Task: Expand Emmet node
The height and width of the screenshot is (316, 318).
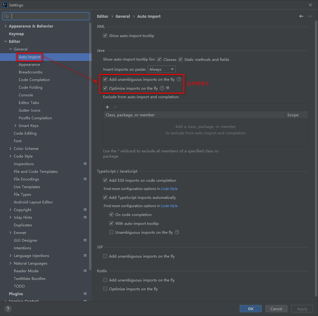Action: (10, 232)
